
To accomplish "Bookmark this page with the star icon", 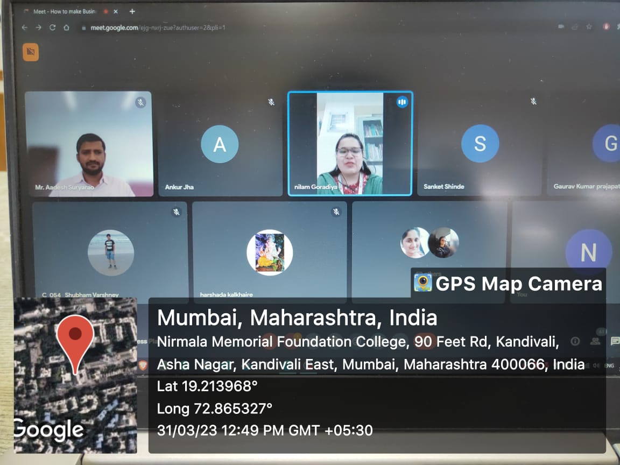I will point(589,26).
